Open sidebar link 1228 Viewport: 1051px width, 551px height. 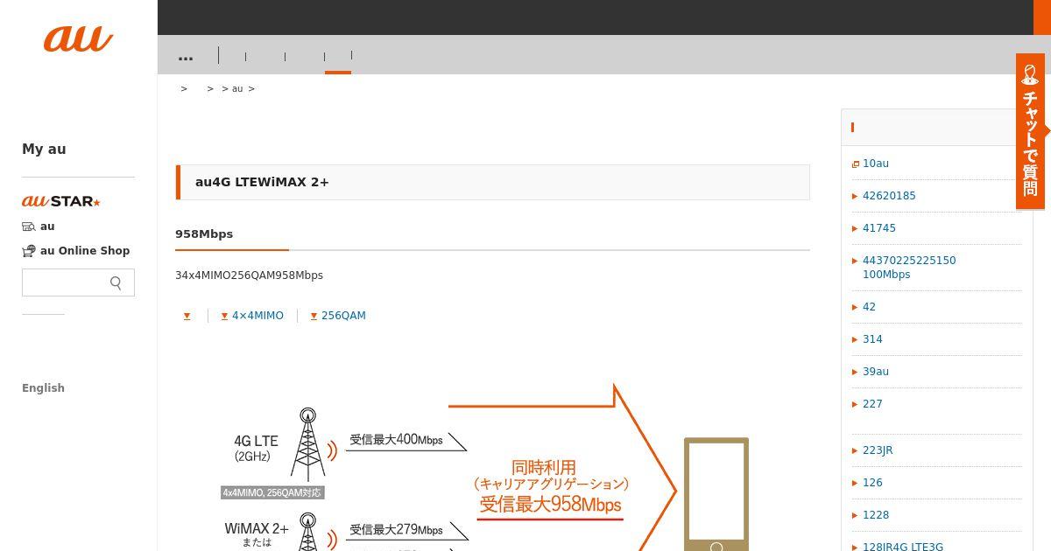click(x=876, y=515)
